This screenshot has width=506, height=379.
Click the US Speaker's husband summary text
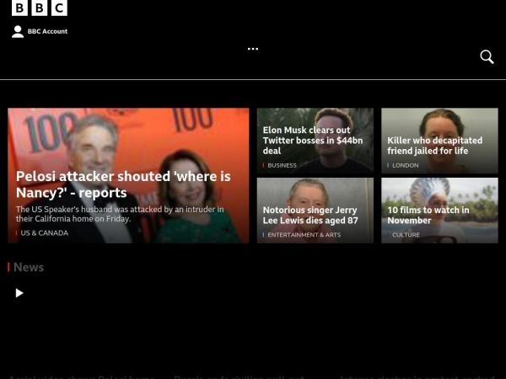(119, 214)
